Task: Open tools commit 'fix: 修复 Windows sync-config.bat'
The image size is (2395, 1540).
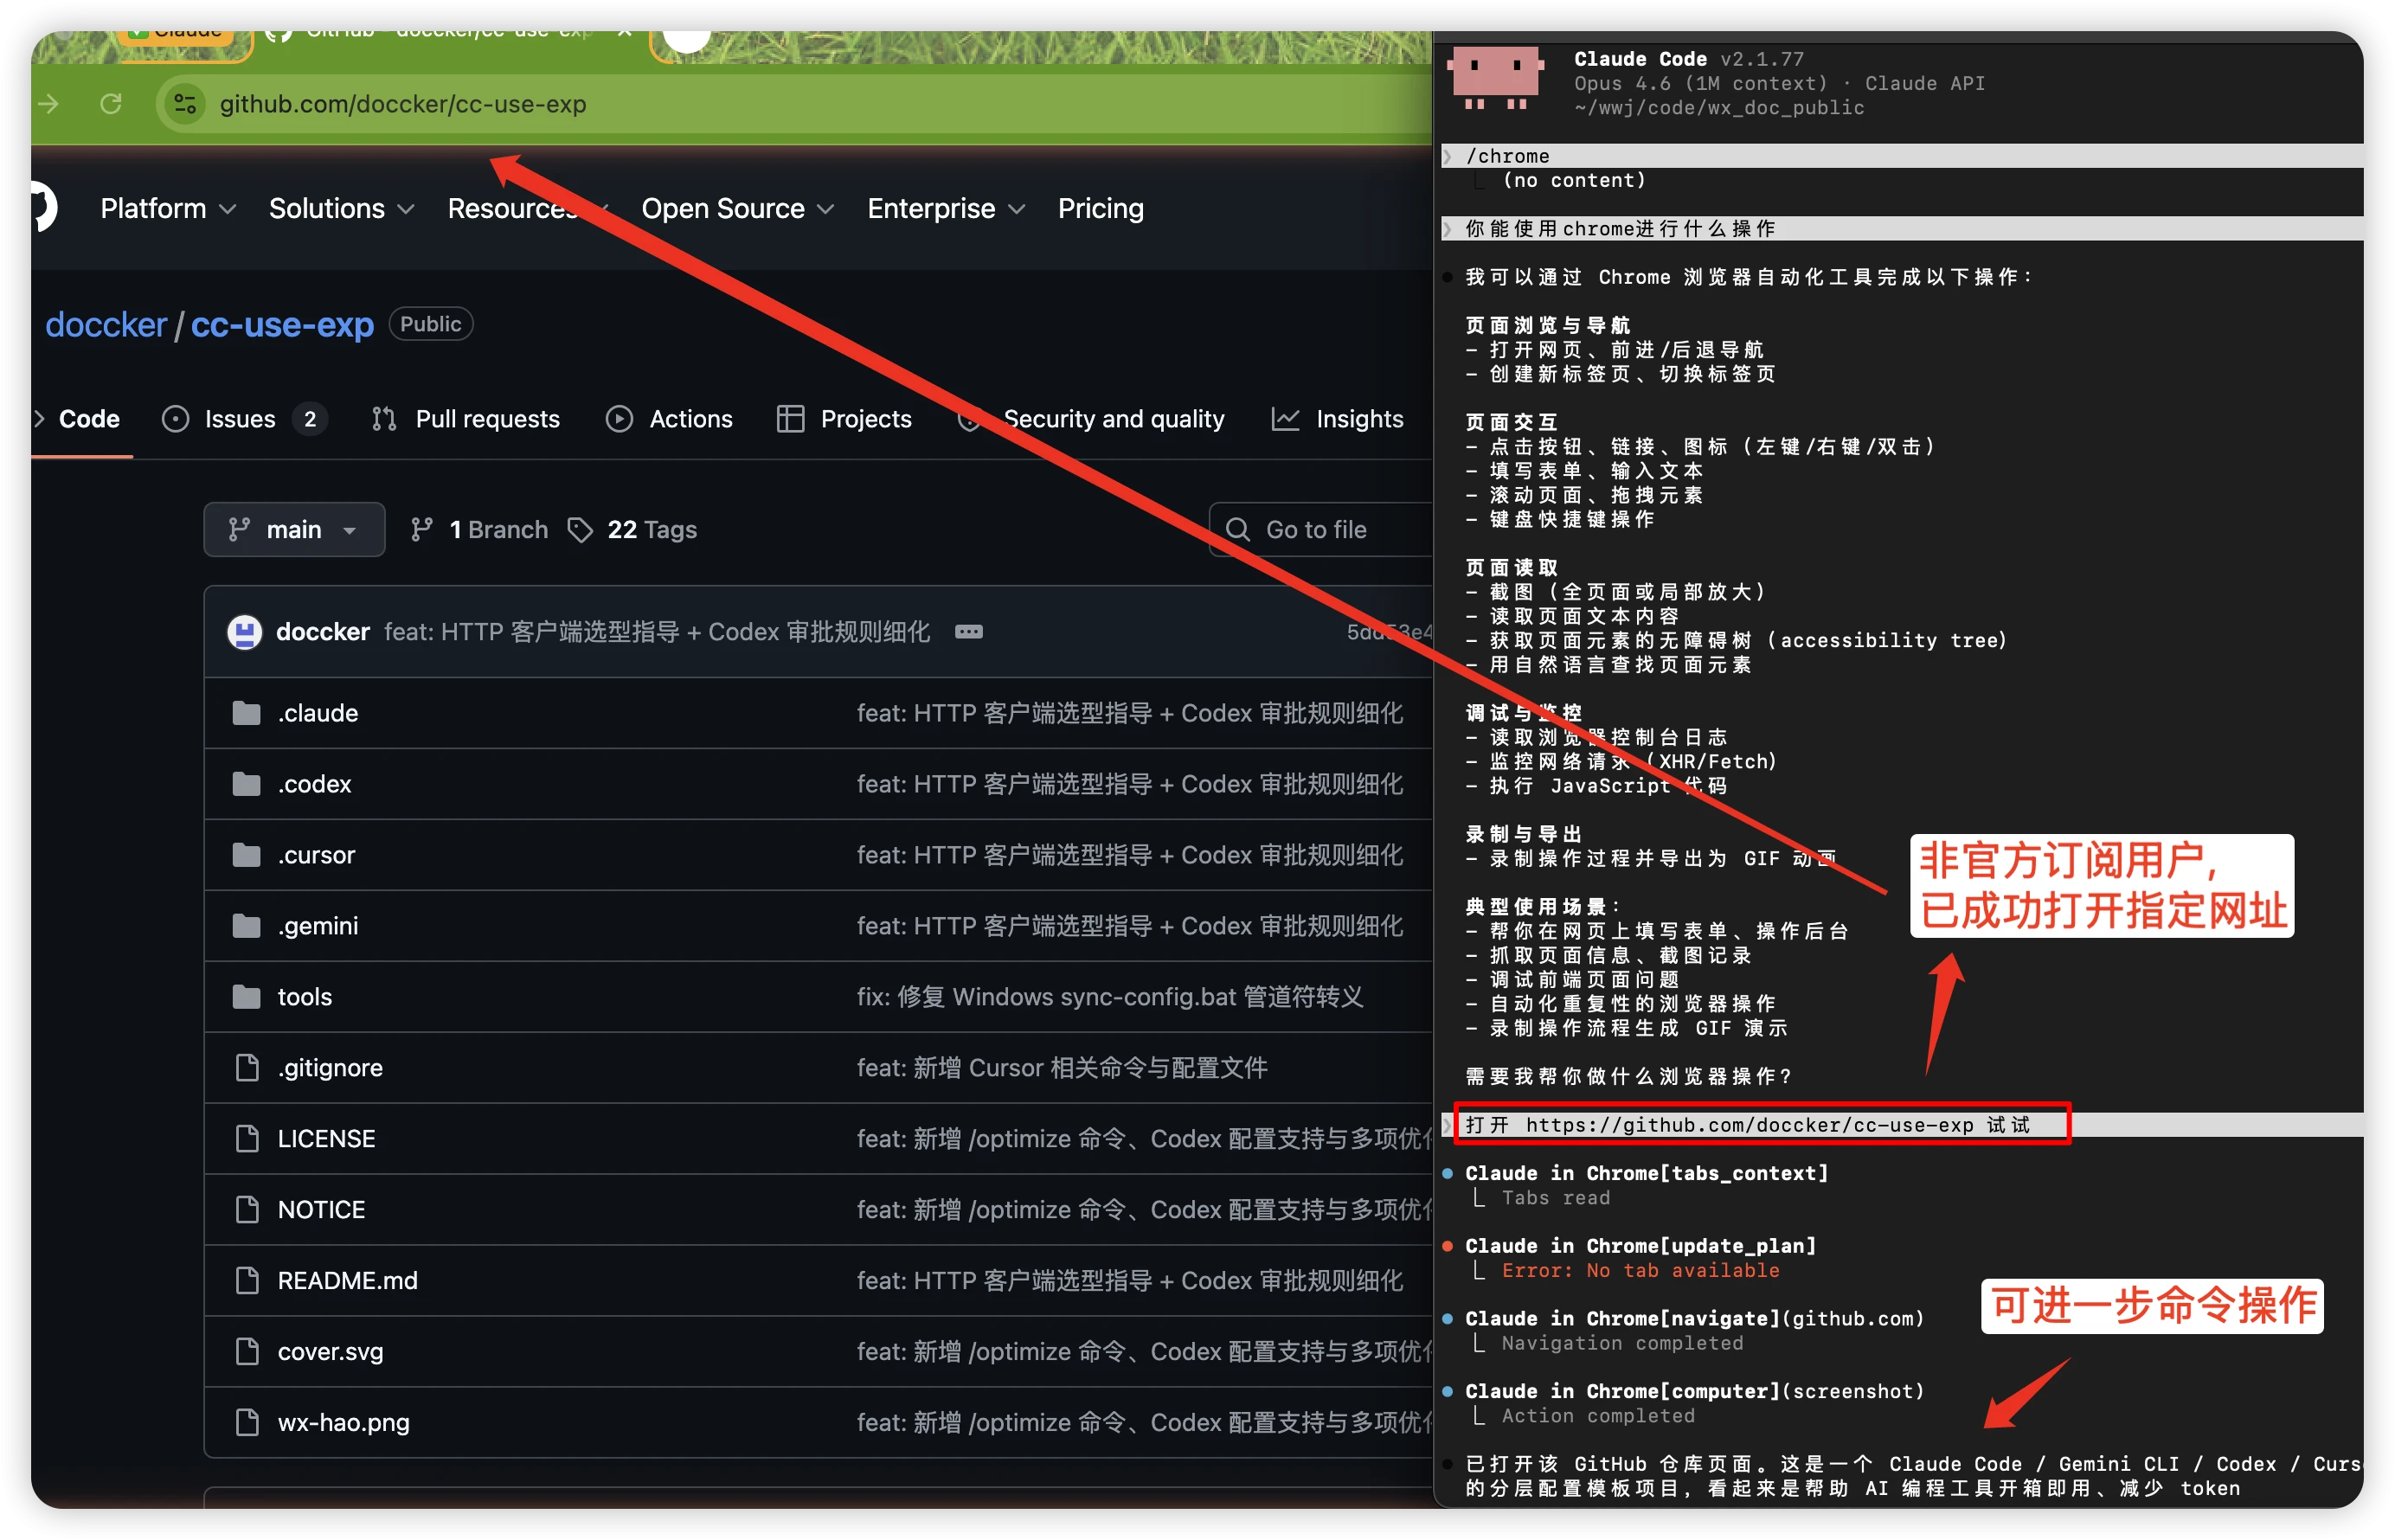Action: point(1110,997)
